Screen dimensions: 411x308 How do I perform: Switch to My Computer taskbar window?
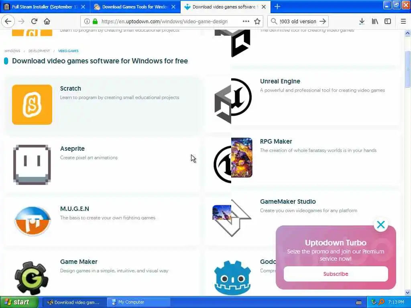139,302
